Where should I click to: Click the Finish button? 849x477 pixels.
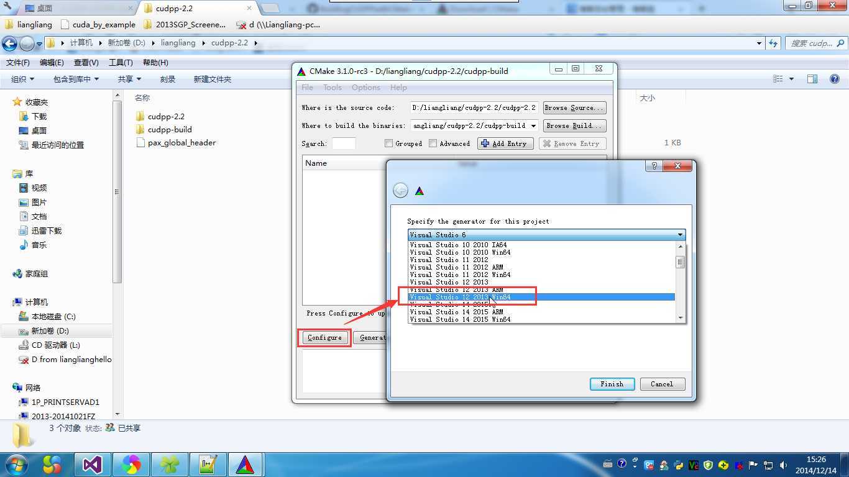click(x=612, y=384)
